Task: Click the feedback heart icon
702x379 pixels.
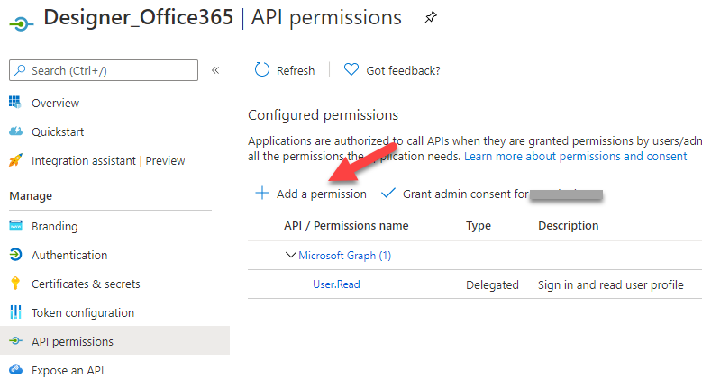Action: [x=351, y=70]
